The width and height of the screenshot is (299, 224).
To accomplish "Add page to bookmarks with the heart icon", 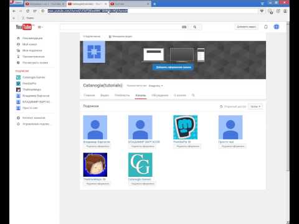I will pyautogui.click(x=262, y=11).
